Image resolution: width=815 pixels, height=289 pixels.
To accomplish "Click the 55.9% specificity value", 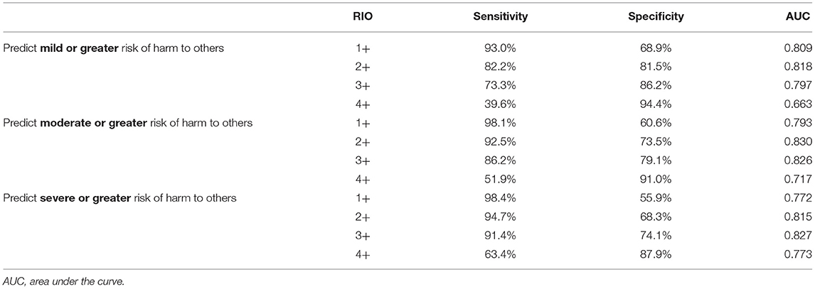I will [x=656, y=197].
